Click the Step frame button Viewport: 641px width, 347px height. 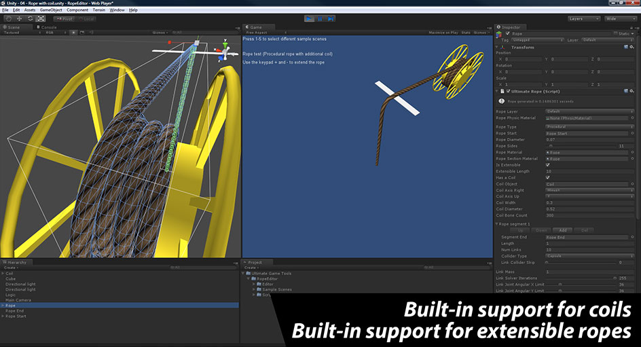click(331, 19)
